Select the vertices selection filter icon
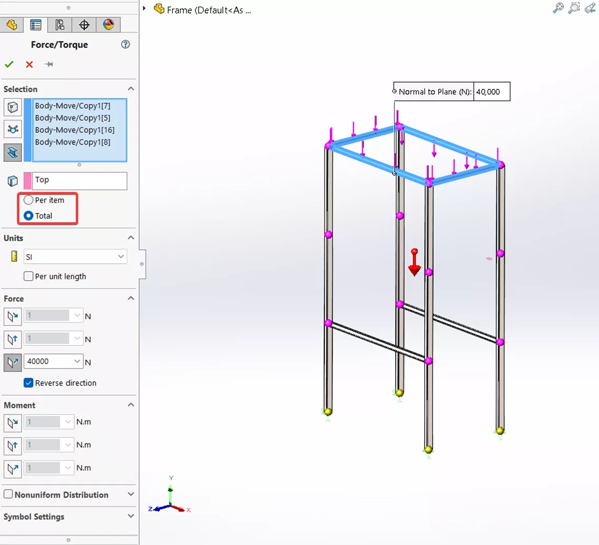 [13, 107]
